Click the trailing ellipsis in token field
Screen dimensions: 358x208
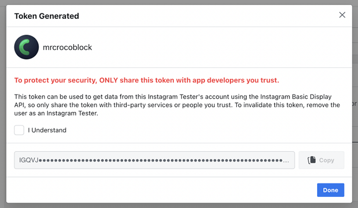click(x=286, y=161)
